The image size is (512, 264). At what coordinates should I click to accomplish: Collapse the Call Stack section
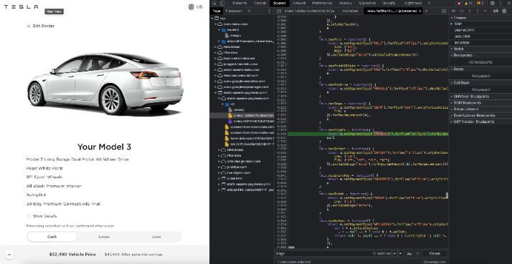[480, 83]
